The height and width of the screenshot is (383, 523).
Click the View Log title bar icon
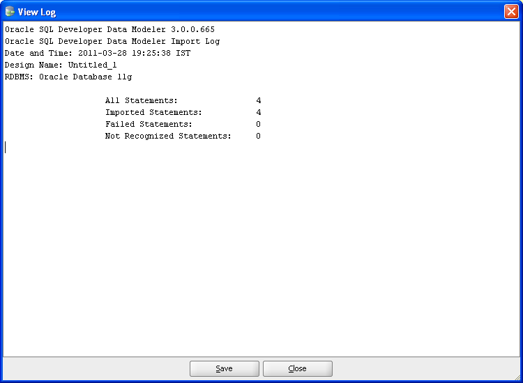pyautogui.click(x=10, y=11)
